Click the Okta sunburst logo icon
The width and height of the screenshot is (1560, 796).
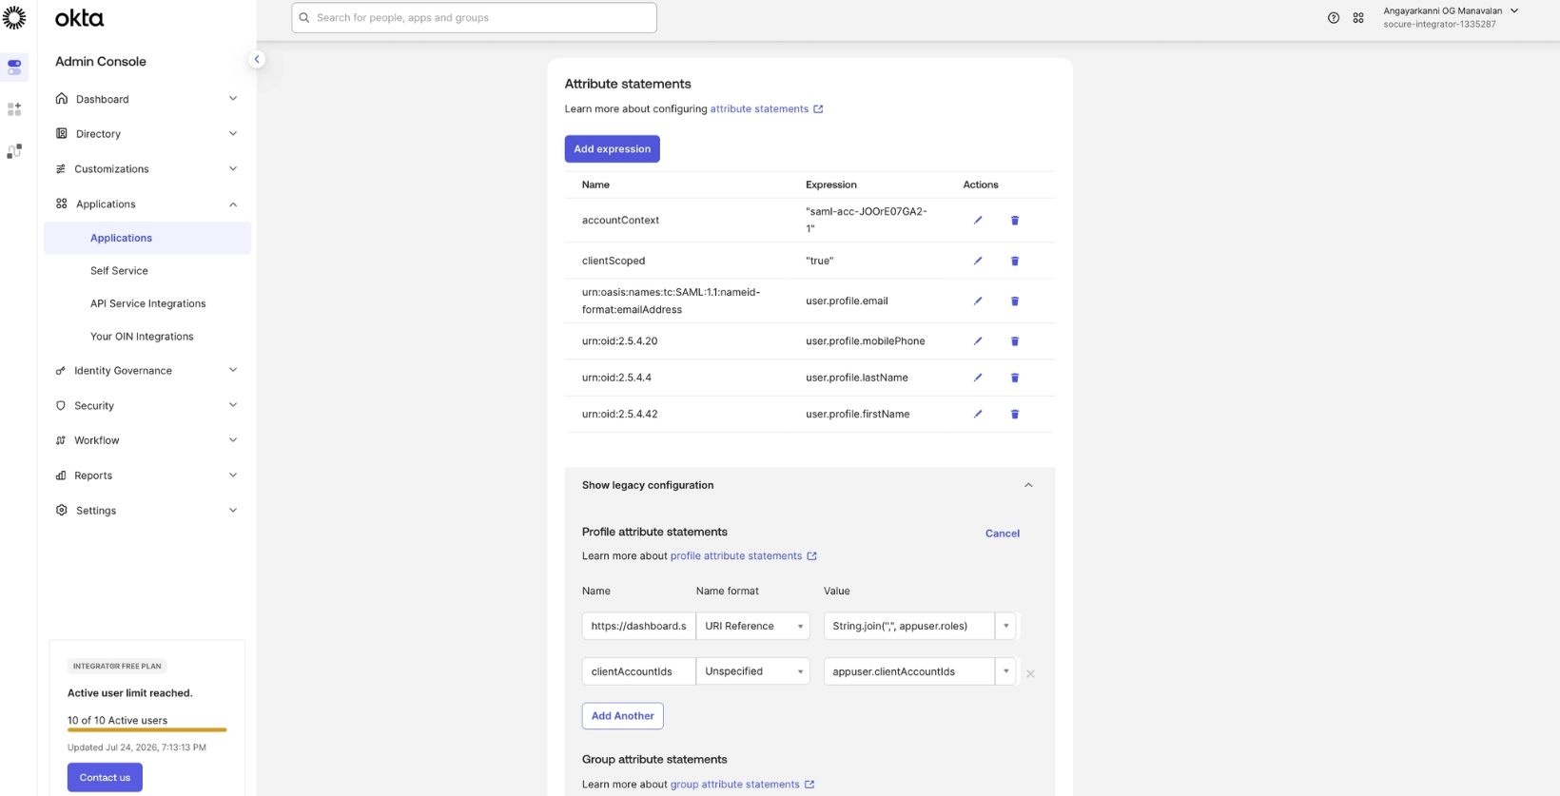pyautogui.click(x=14, y=17)
